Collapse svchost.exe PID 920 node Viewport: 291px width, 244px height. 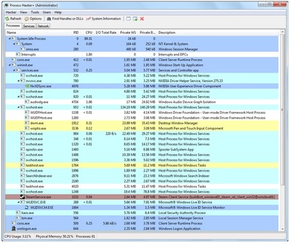(x=19, y=97)
